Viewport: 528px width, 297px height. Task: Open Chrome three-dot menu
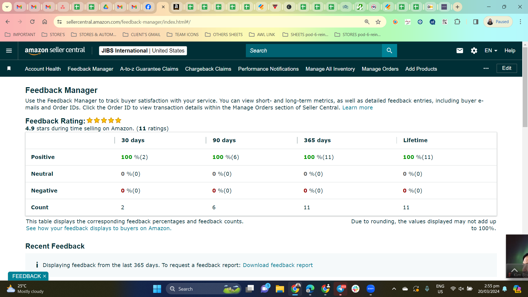[x=520, y=22]
